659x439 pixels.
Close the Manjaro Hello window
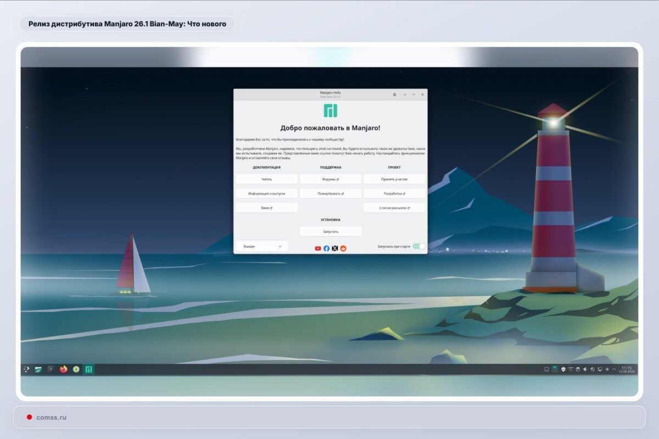[422, 94]
